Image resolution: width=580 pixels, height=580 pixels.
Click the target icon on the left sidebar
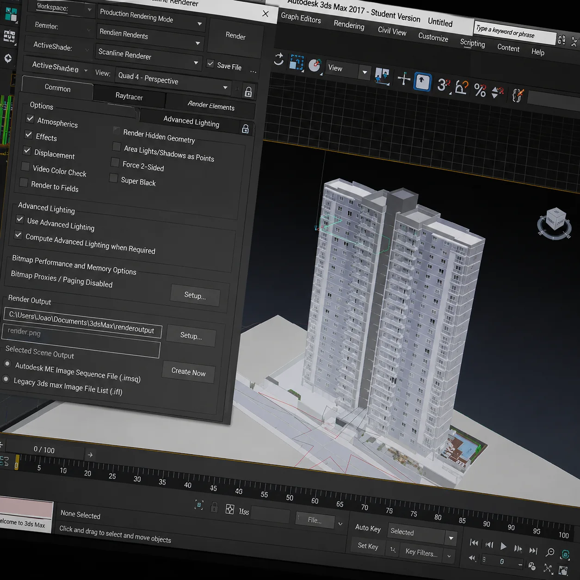pyautogui.click(x=8, y=58)
